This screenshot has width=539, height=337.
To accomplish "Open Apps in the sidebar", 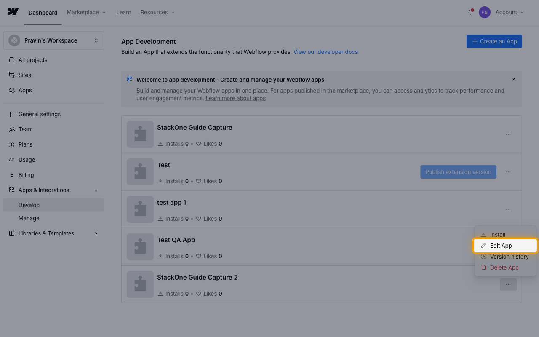I will click(54, 90).
